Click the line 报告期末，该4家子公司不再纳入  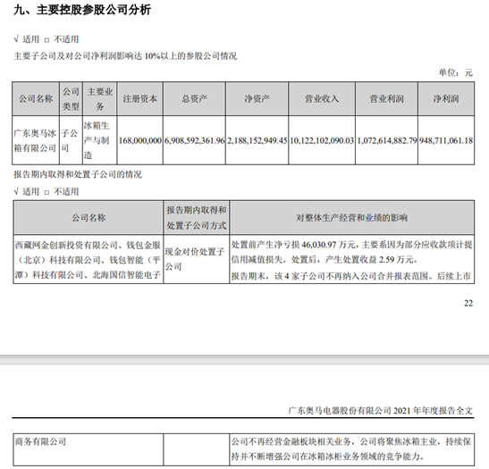351,276
